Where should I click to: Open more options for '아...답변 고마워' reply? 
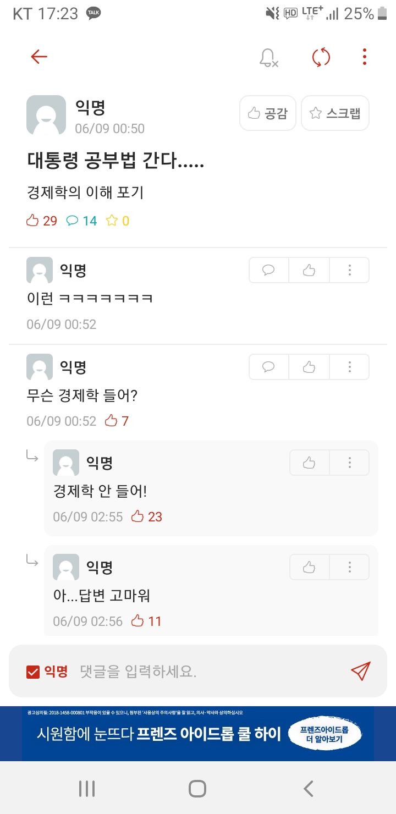349,567
